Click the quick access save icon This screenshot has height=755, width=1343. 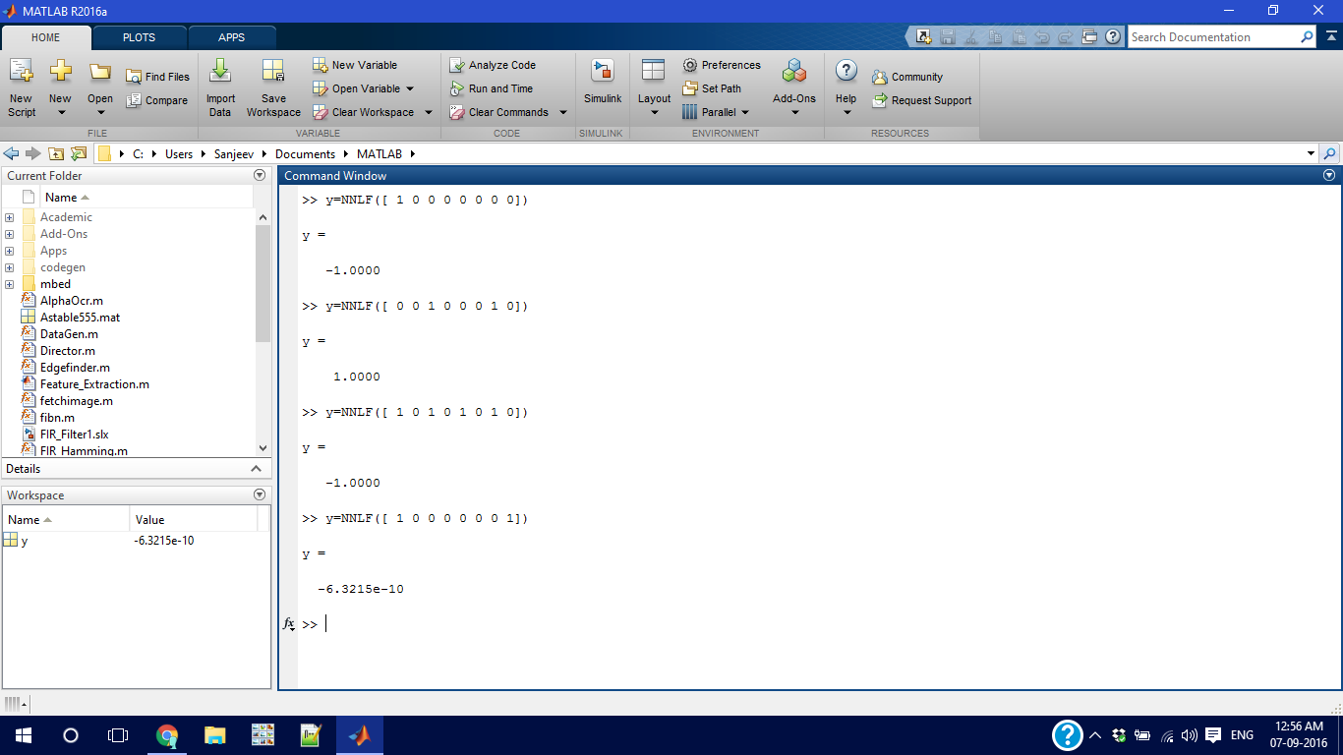coord(948,36)
